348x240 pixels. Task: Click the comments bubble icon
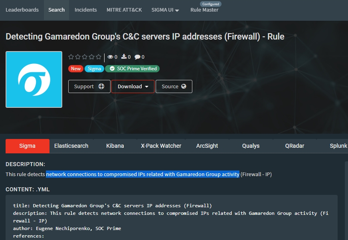(137, 57)
